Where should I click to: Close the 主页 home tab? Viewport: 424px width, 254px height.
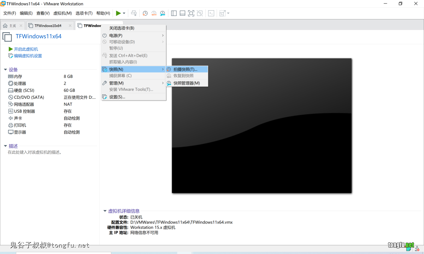[x=21, y=26]
